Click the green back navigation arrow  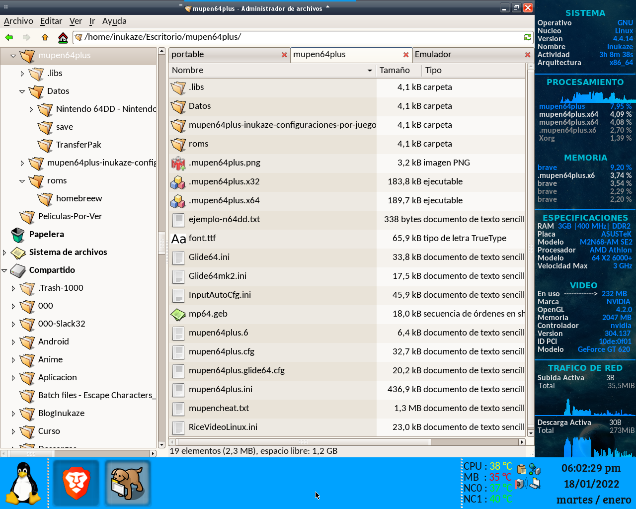point(9,37)
